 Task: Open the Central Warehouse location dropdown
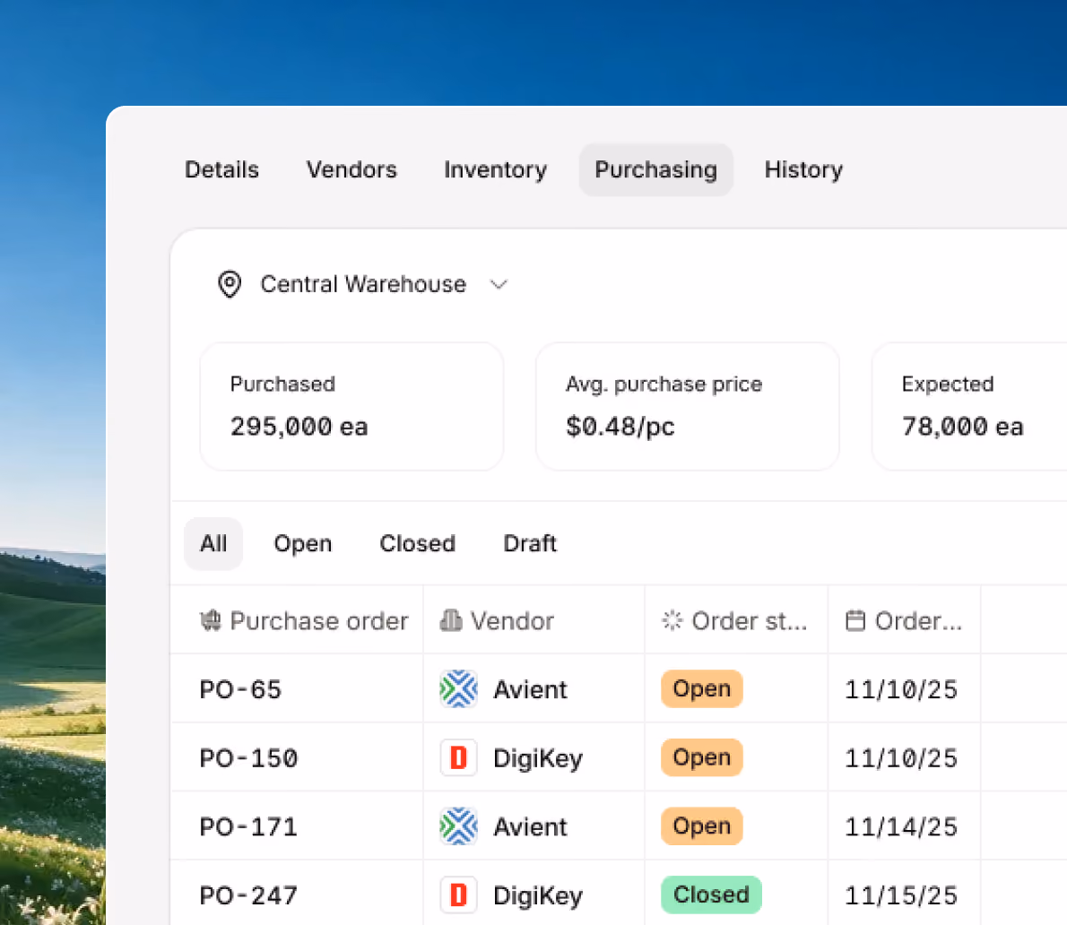coord(363,284)
